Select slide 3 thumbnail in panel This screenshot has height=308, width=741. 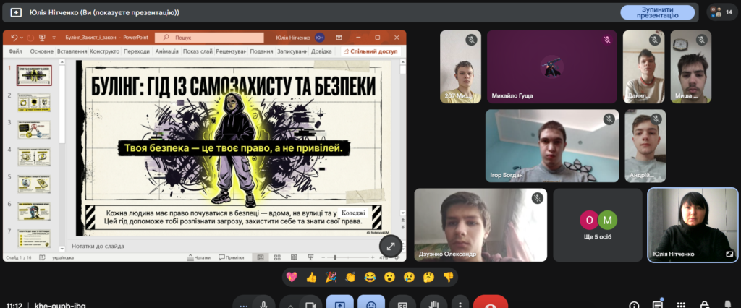point(34,130)
